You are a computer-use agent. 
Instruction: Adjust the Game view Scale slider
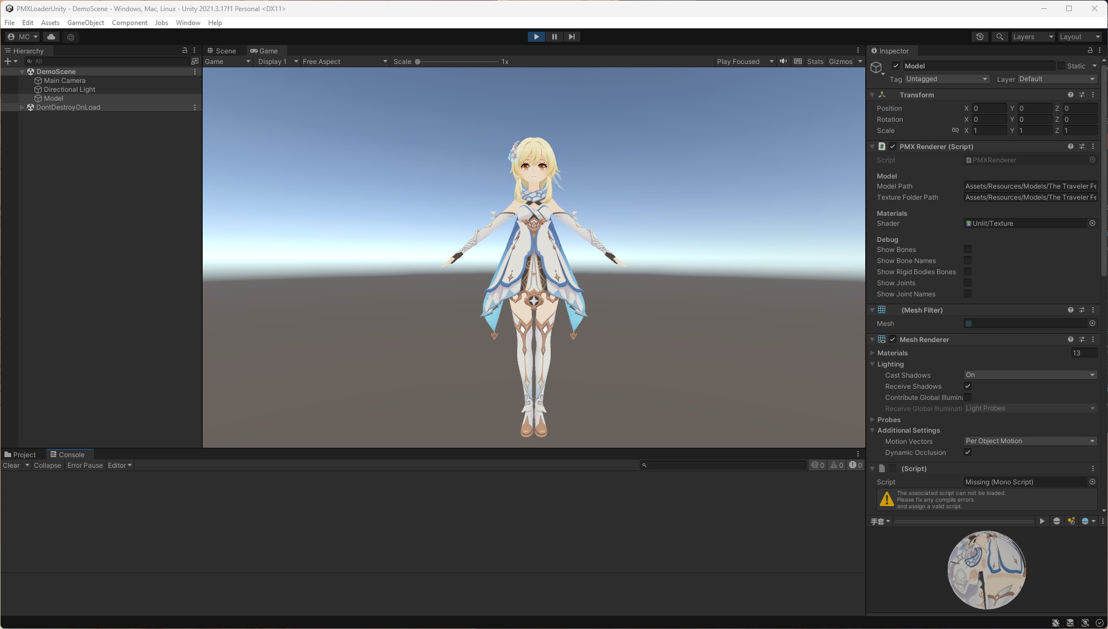pos(418,62)
